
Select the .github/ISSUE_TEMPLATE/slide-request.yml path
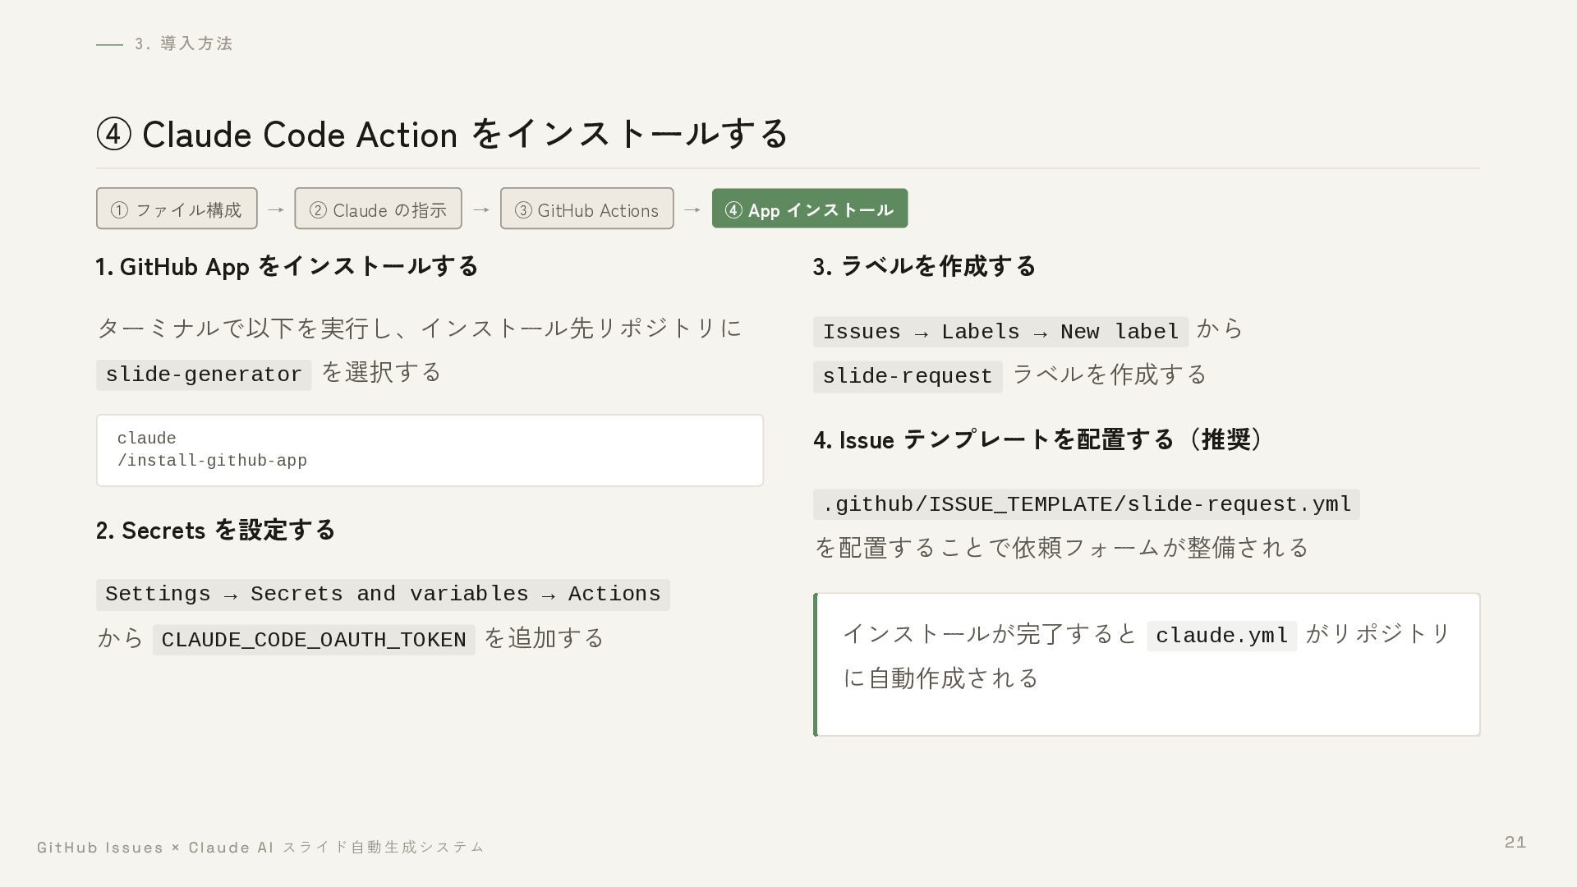tap(1087, 504)
